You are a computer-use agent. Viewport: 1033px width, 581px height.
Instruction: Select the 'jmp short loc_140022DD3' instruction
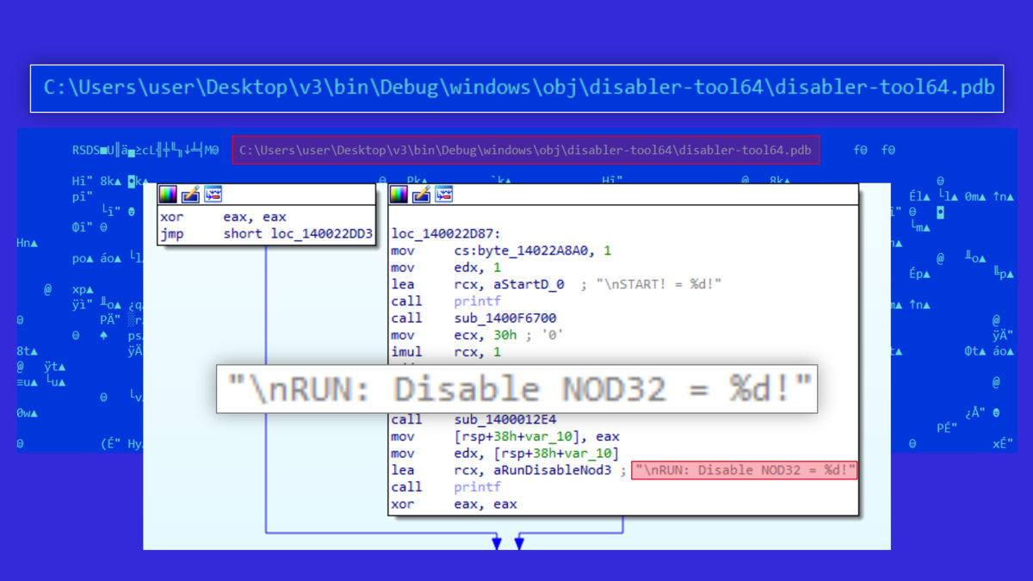click(266, 234)
